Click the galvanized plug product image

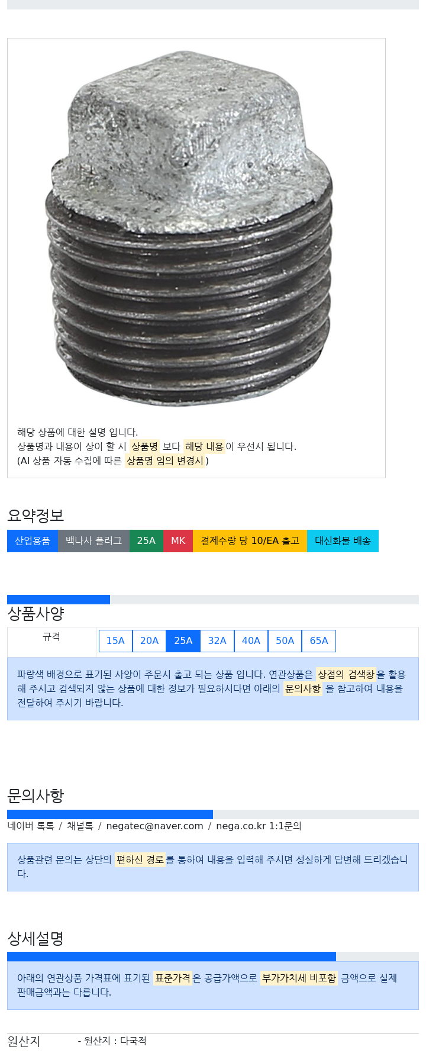[x=189, y=228]
